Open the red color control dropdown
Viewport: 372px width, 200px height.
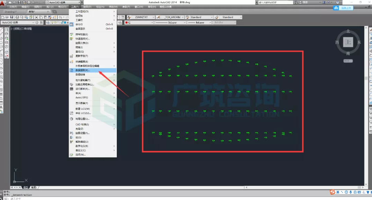coord(139,23)
